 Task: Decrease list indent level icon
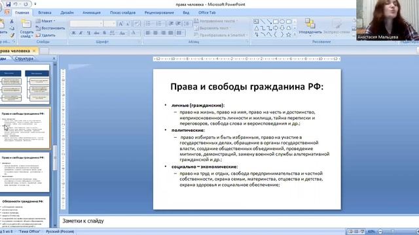[171, 23]
